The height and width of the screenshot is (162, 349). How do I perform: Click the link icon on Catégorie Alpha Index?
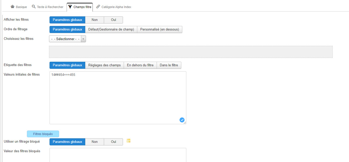pos(98,7)
